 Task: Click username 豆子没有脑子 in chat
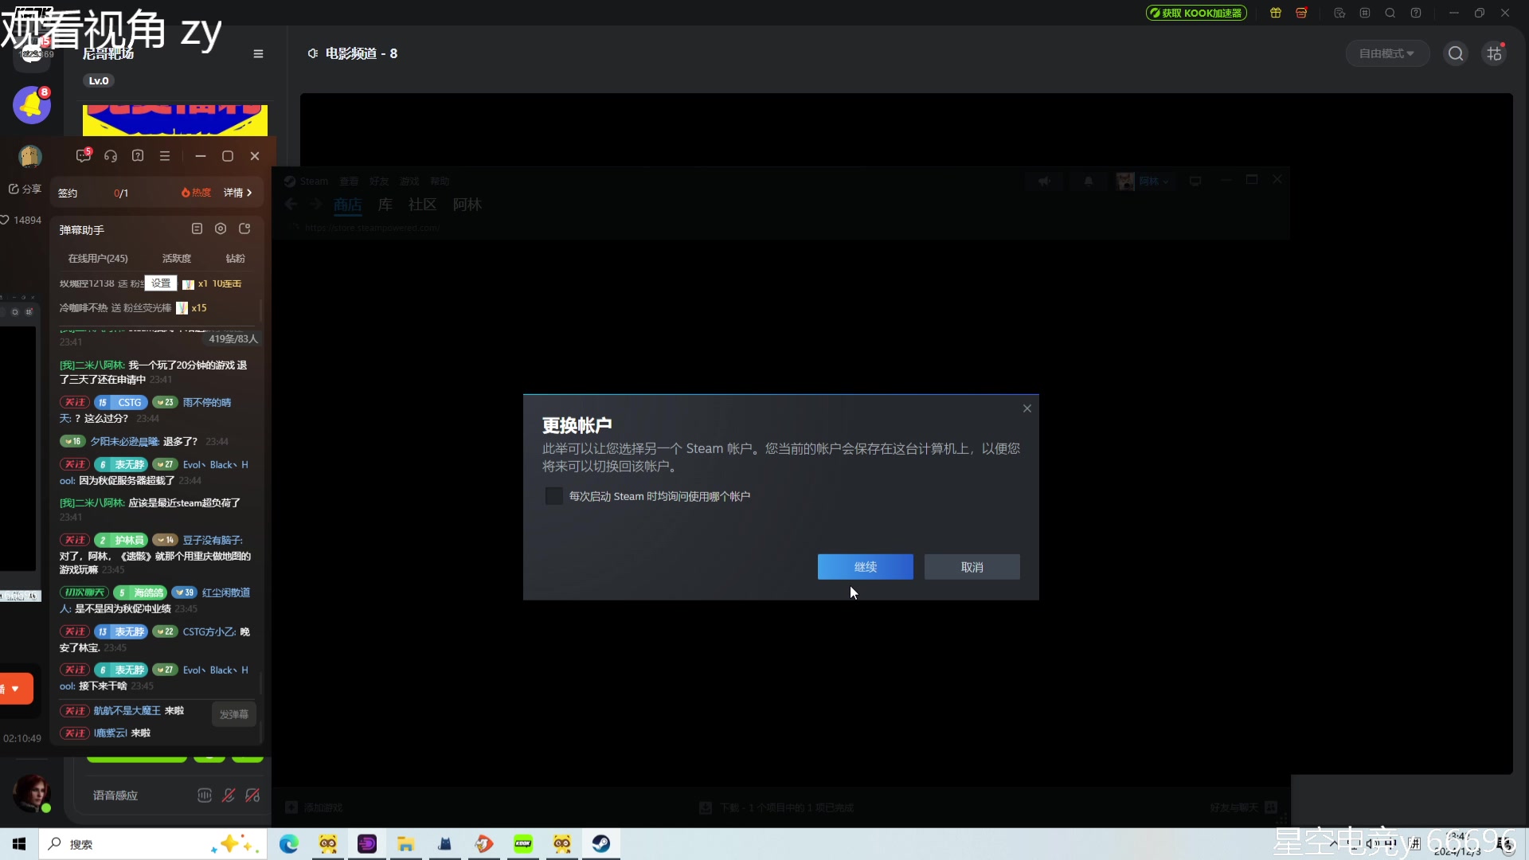coord(213,540)
